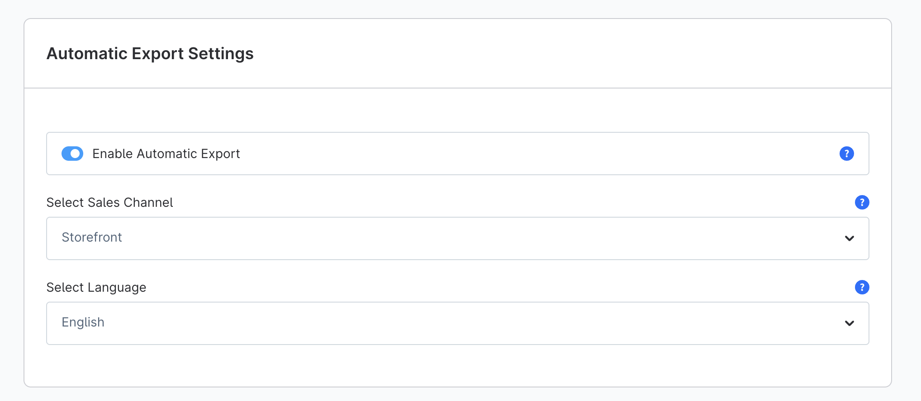Image resolution: width=921 pixels, height=401 pixels.
Task: Click the Enable Automatic Export label text
Action: 166,154
